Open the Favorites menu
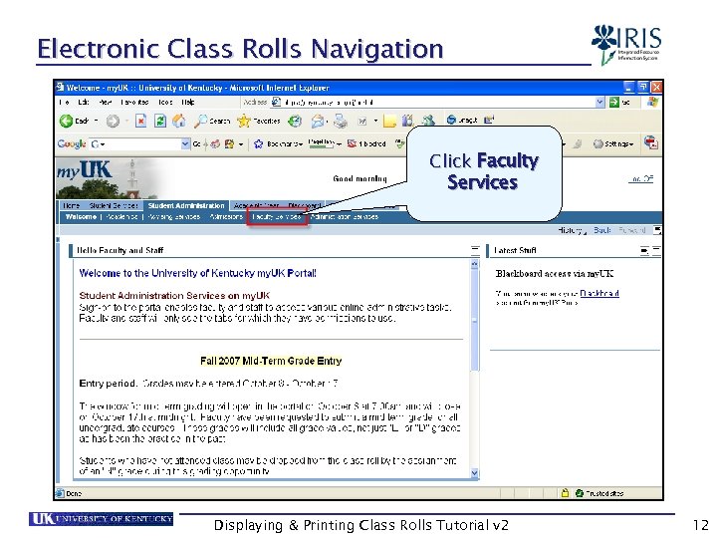Viewport: 717px width, 538px height. (x=134, y=102)
